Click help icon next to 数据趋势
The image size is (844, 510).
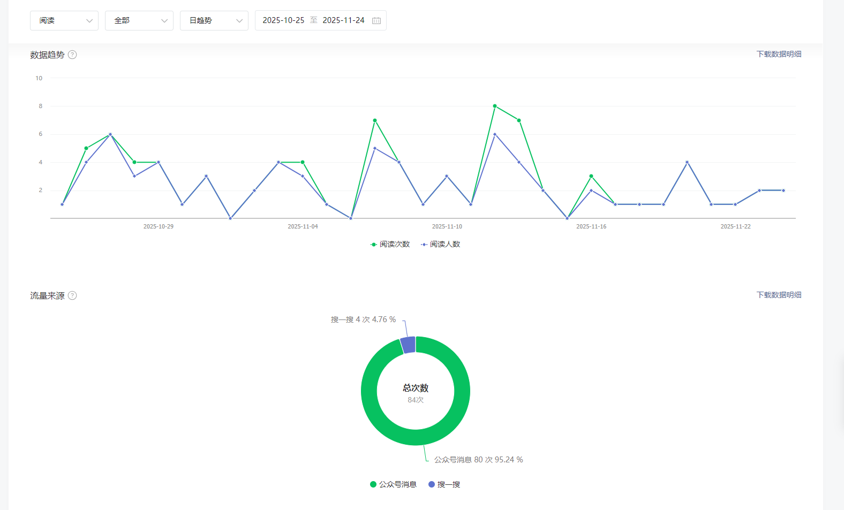[x=72, y=55]
